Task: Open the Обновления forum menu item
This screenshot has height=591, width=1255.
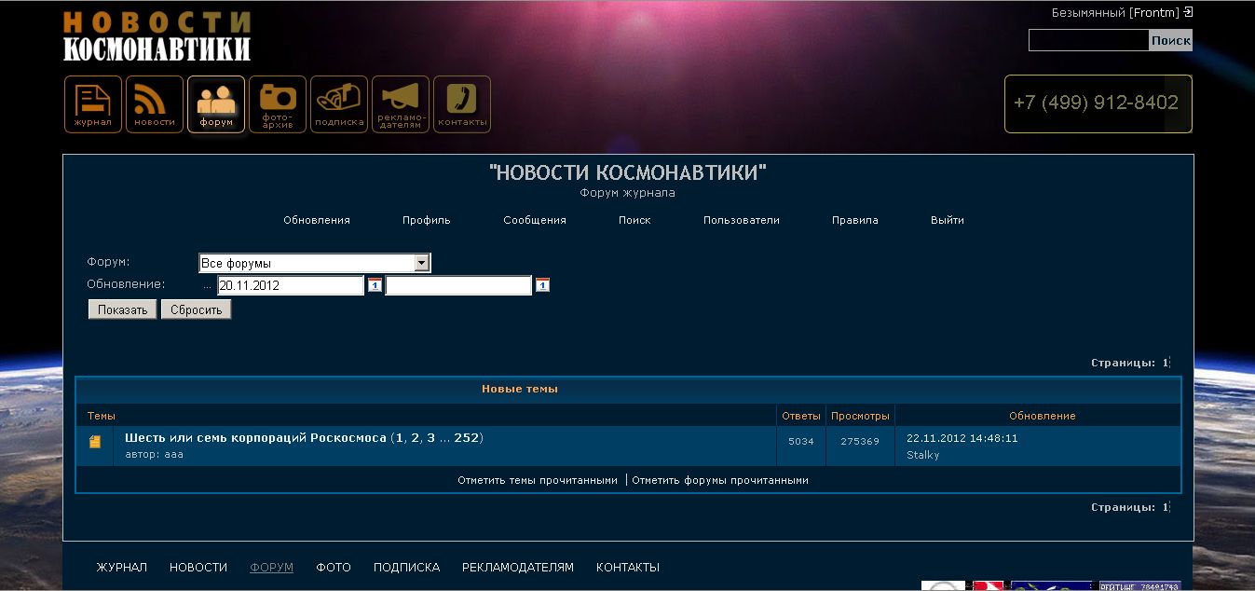Action: pos(317,220)
